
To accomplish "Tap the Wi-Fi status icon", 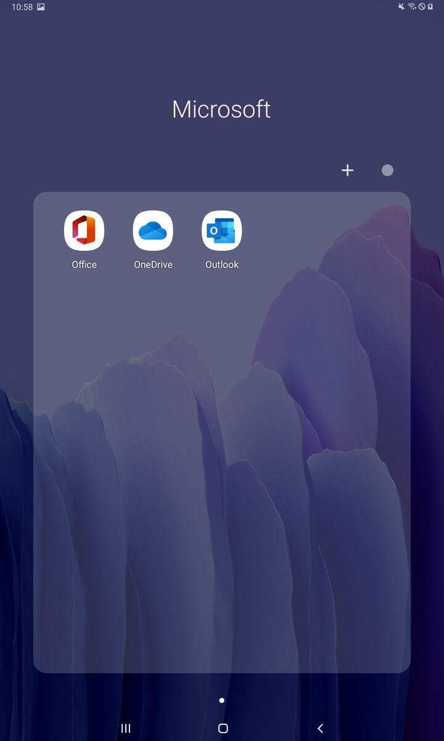I will [412, 7].
